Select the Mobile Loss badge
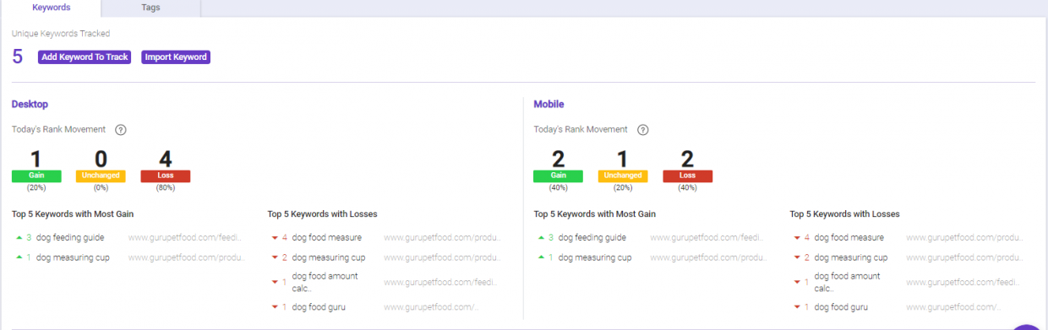The image size is (1048, 330). [688, 176]
